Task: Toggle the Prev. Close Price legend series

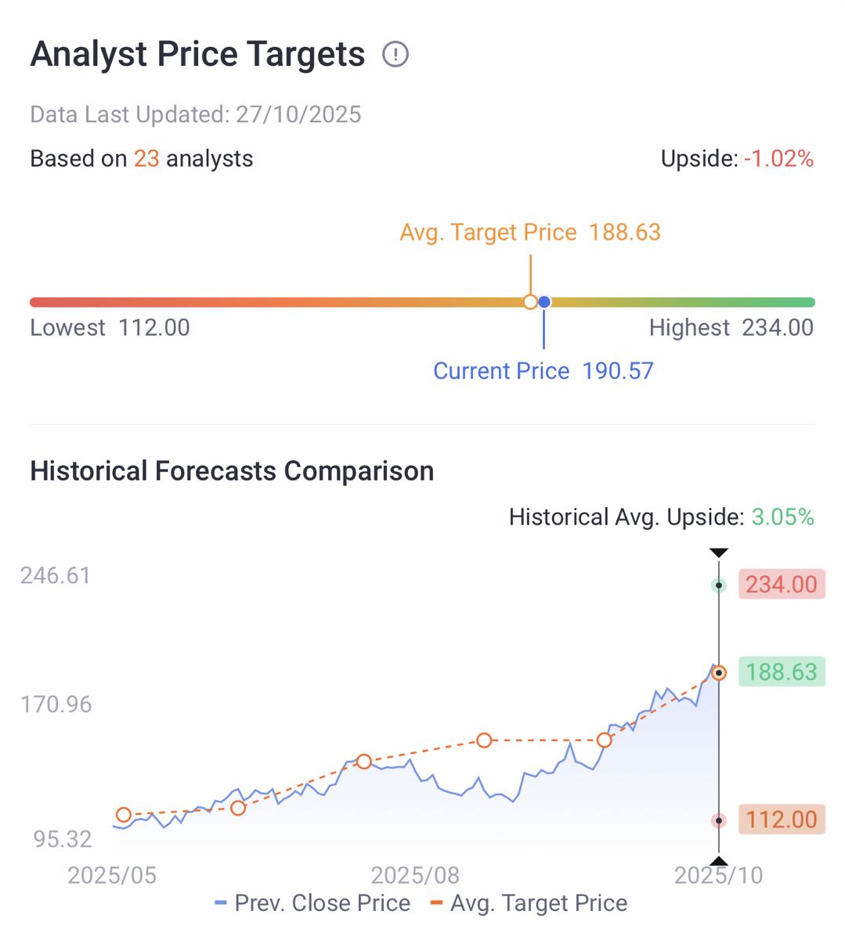Action: click(312, 903)
